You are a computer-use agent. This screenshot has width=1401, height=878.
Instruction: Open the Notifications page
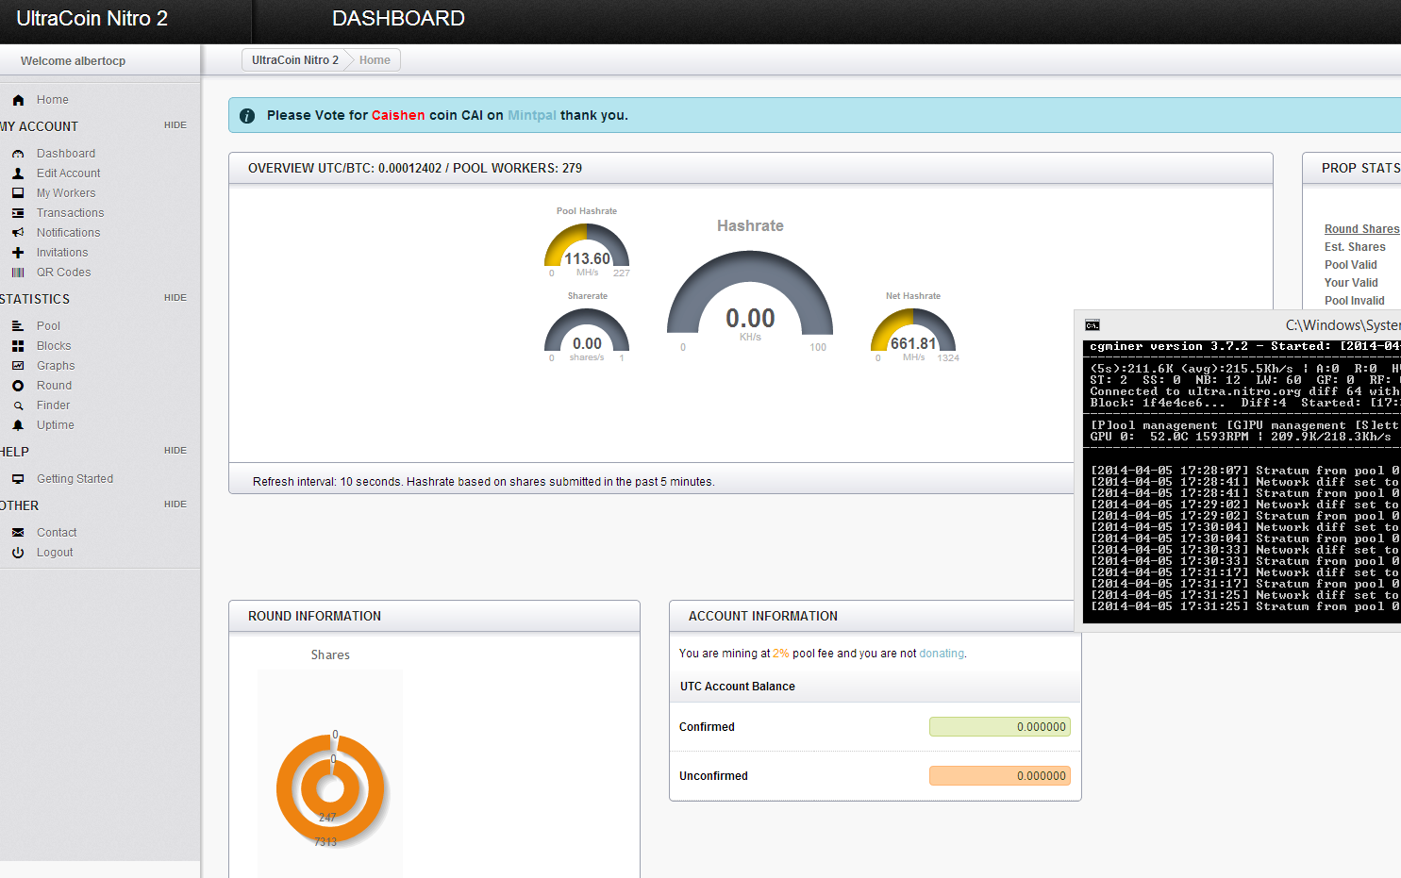tap(68, 233)
